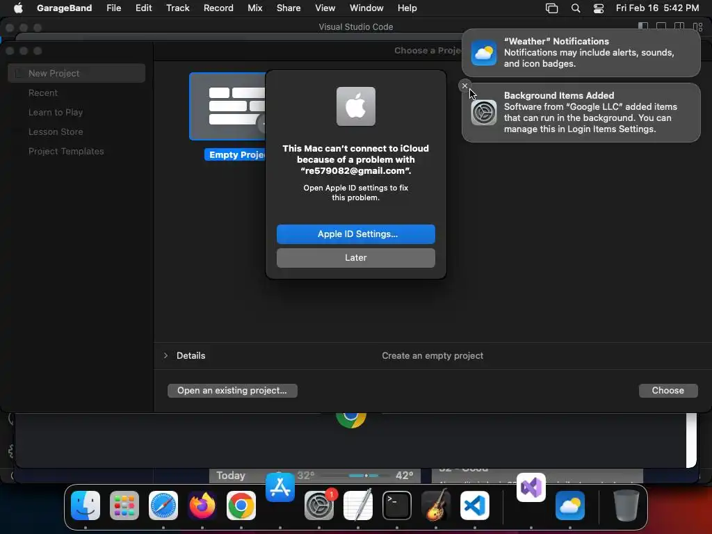Image resolution: width=712 pixels, height=534 pixels.
Task: Open Spotlight search in menu bar
Action: tap(575, 8)
